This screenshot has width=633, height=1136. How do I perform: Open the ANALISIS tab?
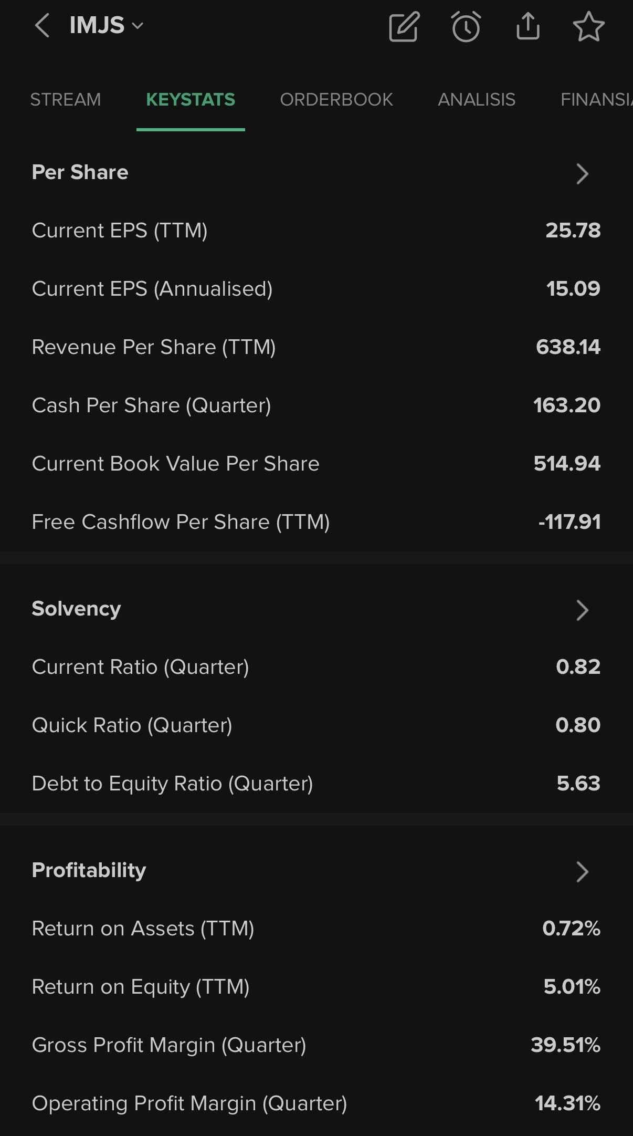(x=477, y=100)
